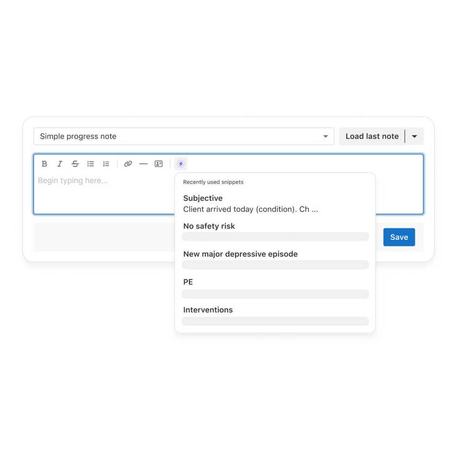Expand the arrow beside Load last note

tap(414, 136)
